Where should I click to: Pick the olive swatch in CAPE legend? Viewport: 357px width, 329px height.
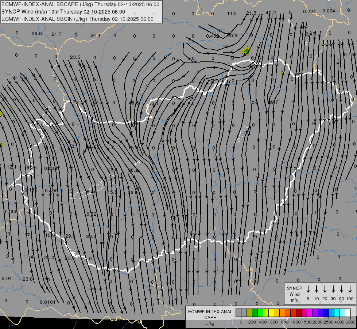click(x=249, y=313)
